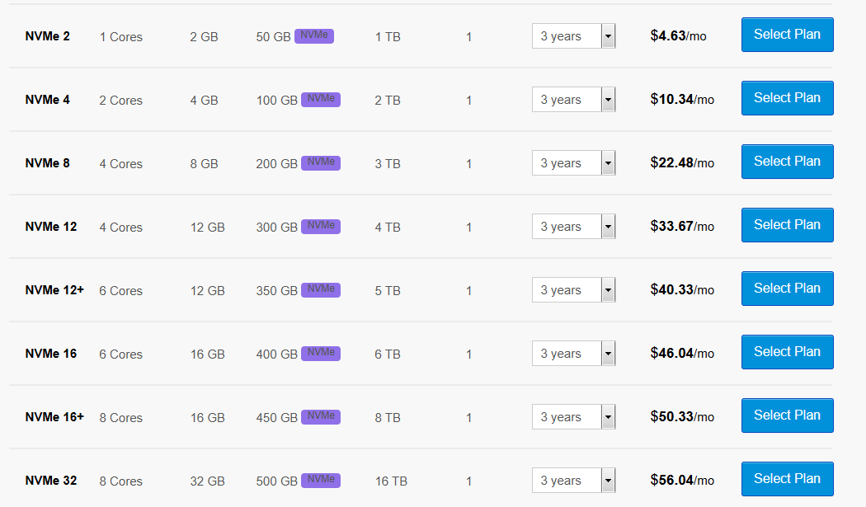
Task: Open billing term dropdown for NVMe 2
Action: click(x=573, y=36)
